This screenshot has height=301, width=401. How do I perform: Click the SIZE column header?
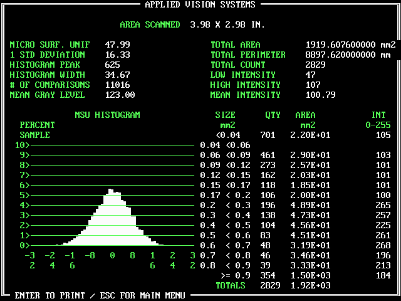pos(225,115)
